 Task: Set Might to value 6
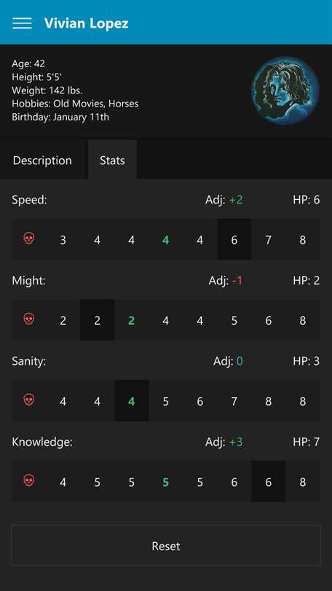(269, 320)
